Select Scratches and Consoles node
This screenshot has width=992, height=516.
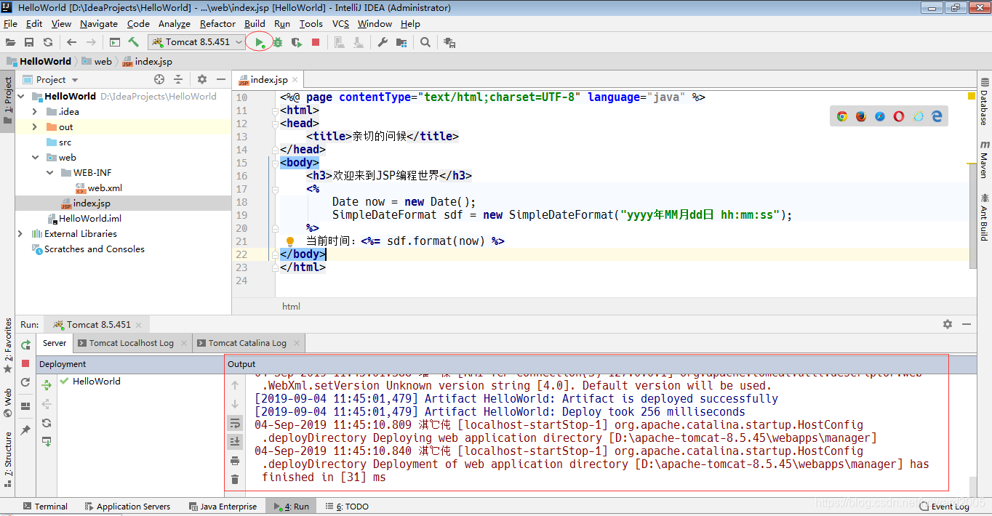pyautogui.click(x=94, y=249)
